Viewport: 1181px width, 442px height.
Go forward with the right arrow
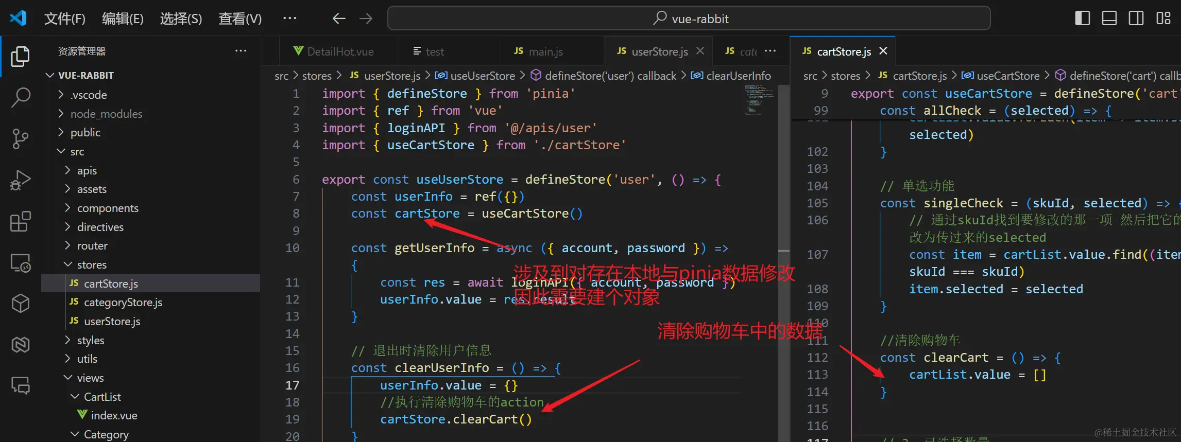point(366,19)
